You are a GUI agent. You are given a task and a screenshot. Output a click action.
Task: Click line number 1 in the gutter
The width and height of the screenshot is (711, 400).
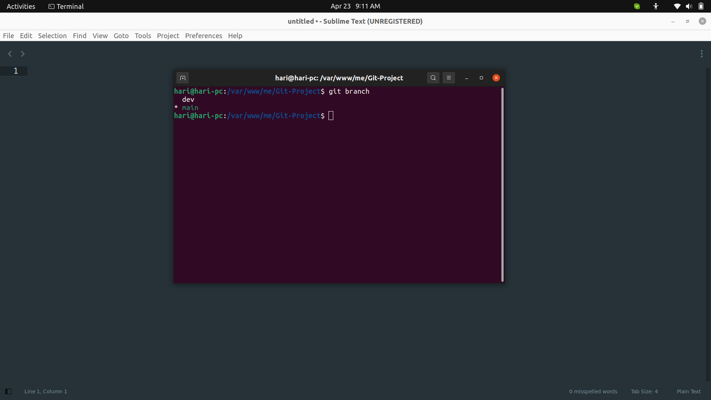(x=16, y=71)
